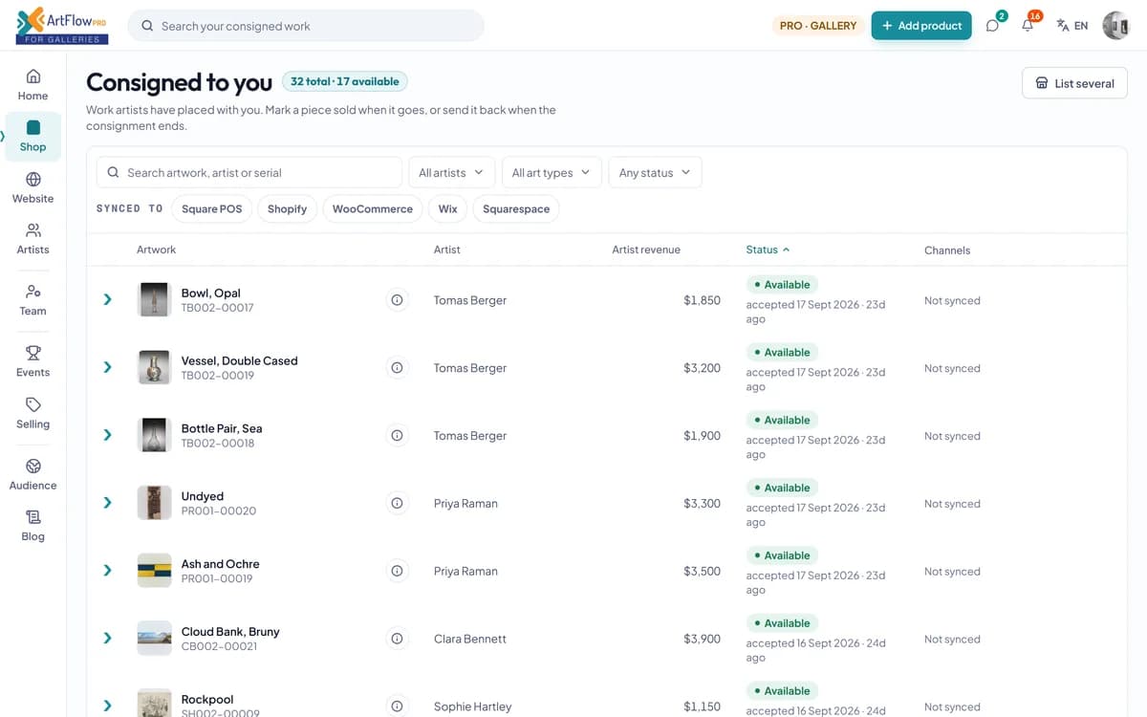Screen dimensions: 1147x717
Task: Click the List several button
Action: coord(1074,83)
